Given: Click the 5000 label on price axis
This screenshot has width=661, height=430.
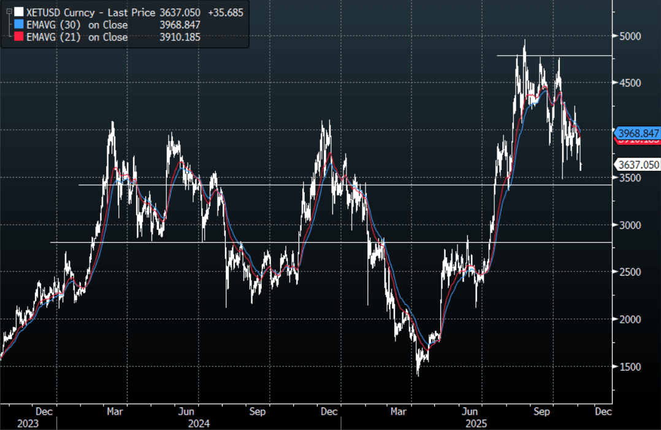Looking at the screenshot, I should tap(630, 36).
